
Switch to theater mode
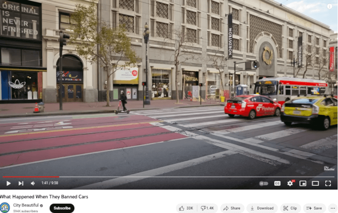pos(316,183)
